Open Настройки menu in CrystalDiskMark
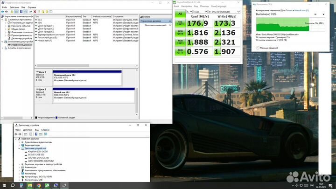The width and height of the screenshot is (336, 189). click(186, 7)
